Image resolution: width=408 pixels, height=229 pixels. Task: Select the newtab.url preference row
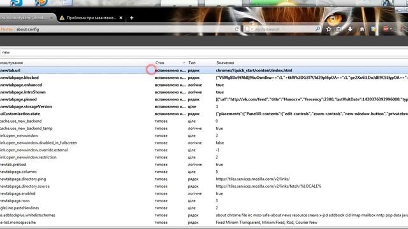pos(204,71)
